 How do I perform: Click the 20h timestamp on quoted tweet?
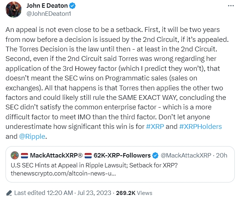coord(222,155)
